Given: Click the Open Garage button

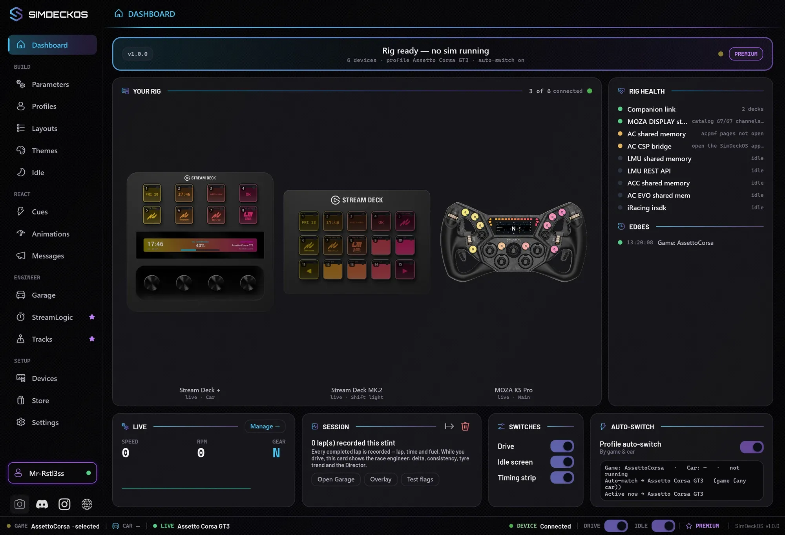Looking at the screenshot, I should (336, 479).
